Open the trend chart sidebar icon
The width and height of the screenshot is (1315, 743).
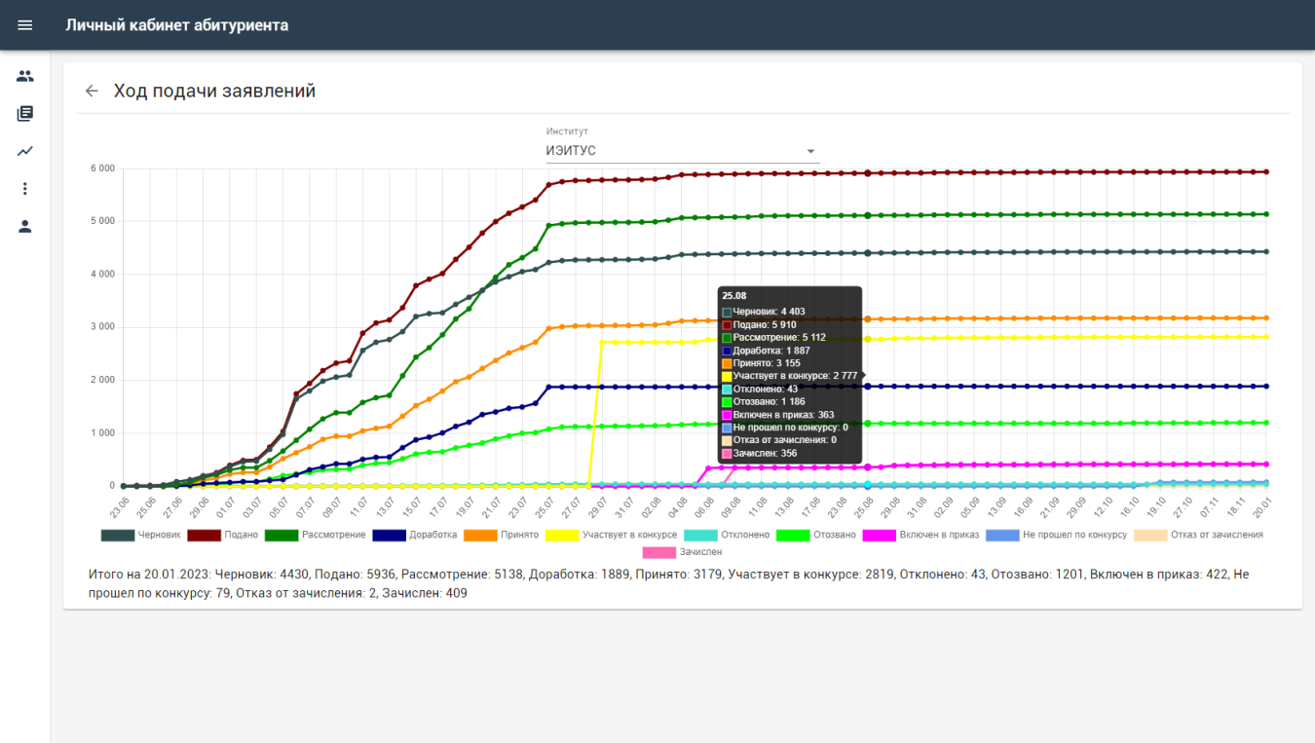click(25, 151)
